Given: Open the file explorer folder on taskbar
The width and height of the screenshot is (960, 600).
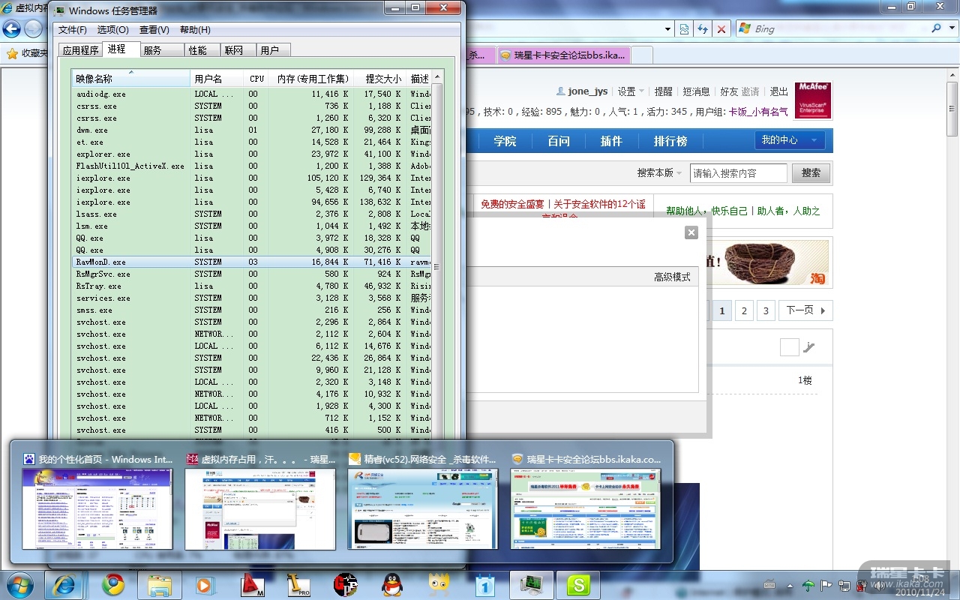Looking at the screenshot, I should (160, 584).
